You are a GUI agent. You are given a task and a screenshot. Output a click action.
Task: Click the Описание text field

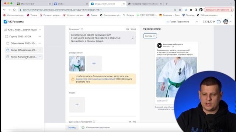[x=103, y=38]
